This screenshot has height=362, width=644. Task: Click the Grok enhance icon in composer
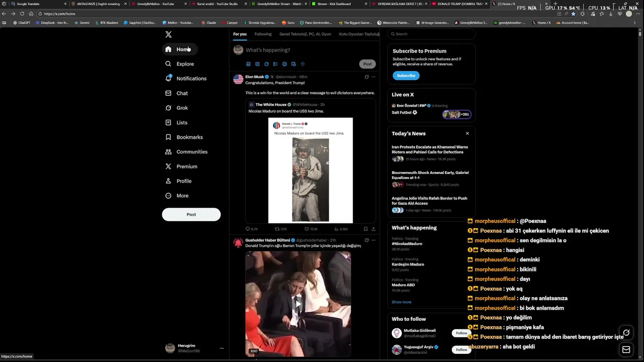coord(266,64)
